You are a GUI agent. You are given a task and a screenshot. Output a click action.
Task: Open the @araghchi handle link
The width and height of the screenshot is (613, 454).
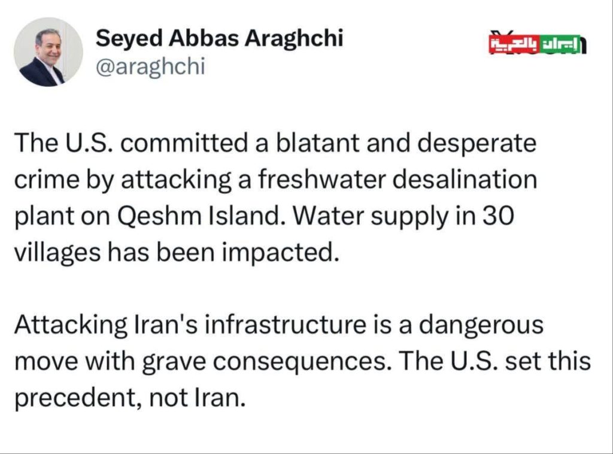tap(150, 67)
